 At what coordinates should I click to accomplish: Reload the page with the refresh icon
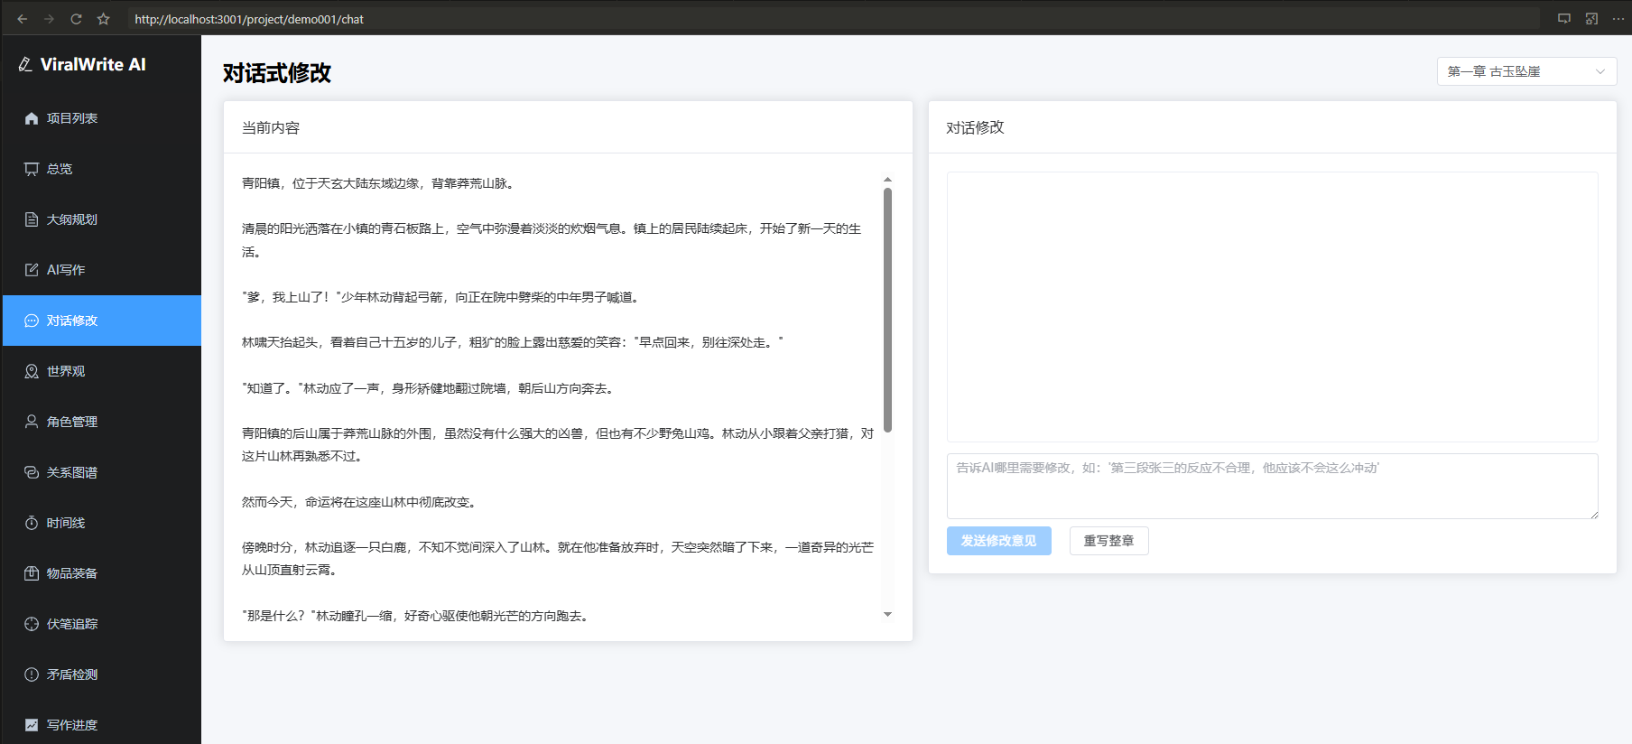click(x=77, y=19)
